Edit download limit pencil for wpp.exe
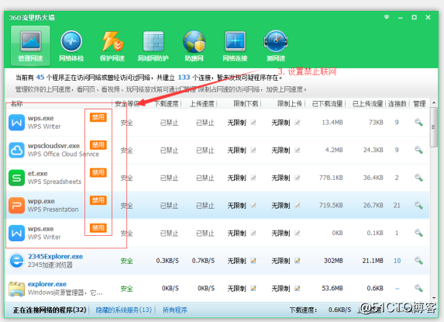444x322 pixels. coord(253,205)
